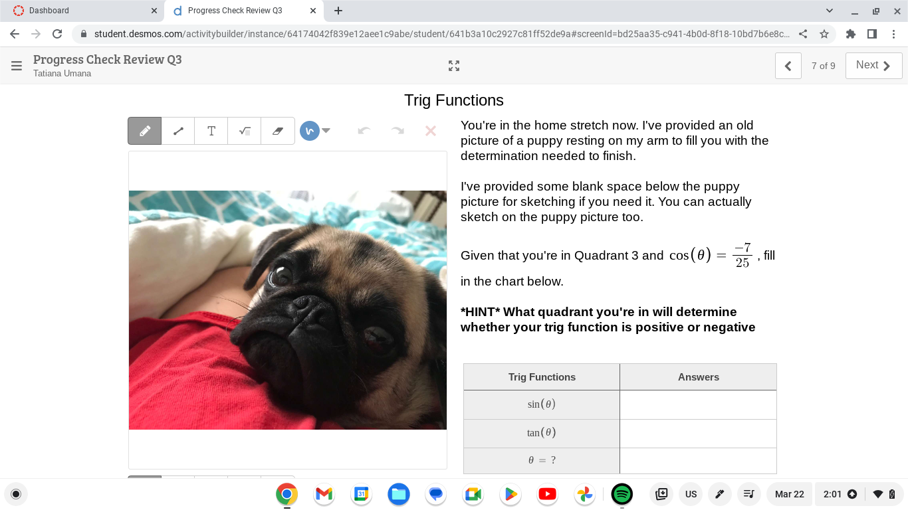Open the stylus tools tray icon

[720, 494]
